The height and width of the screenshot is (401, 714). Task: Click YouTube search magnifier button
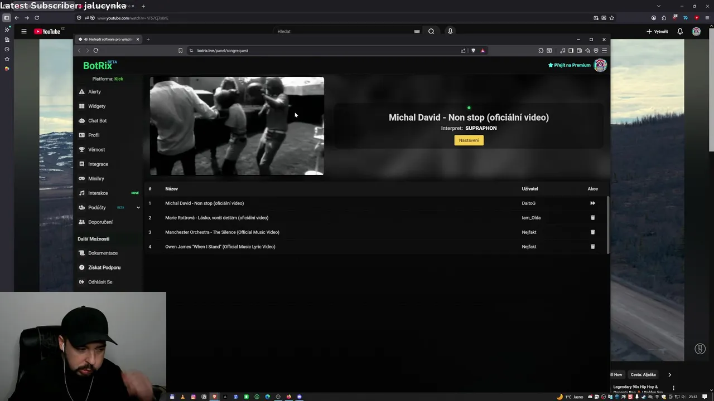click(x=431, y=31)
